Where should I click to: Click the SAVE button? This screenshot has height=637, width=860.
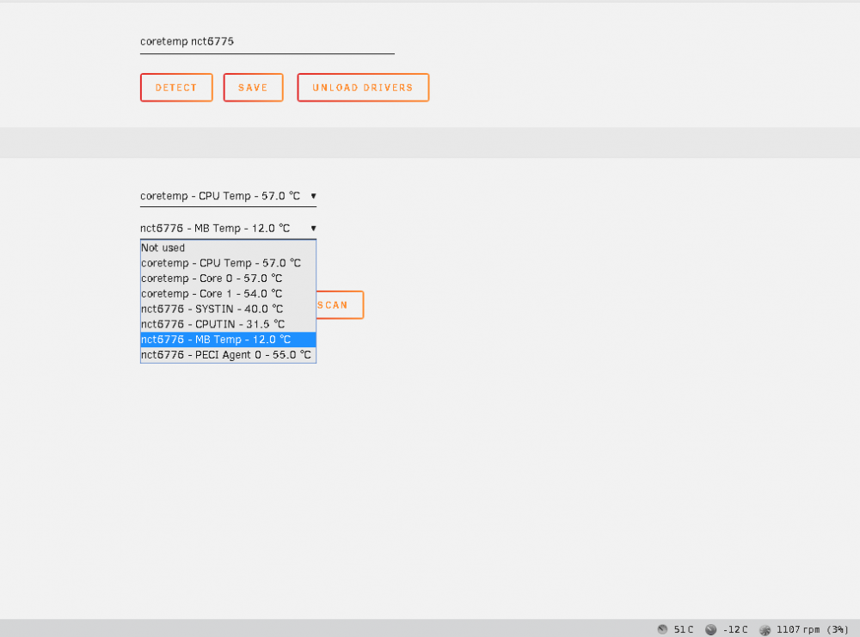click(253, 88)
